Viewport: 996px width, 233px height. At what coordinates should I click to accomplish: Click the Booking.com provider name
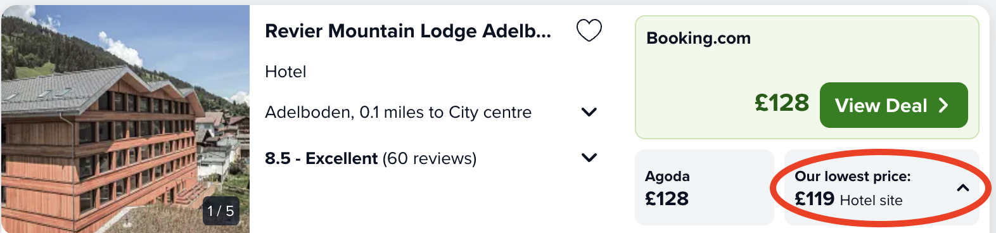(x=698, y=38)
